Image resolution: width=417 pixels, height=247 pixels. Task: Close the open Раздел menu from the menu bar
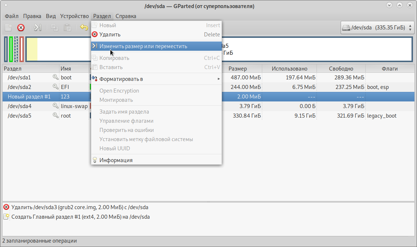coord(102,16)
